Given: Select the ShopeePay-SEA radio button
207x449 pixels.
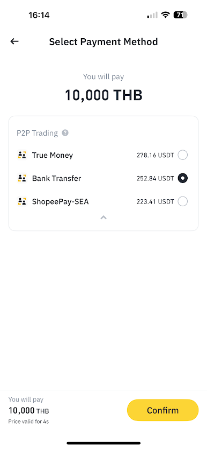Looking at the screenshot, I should click(x=182, y=201).
